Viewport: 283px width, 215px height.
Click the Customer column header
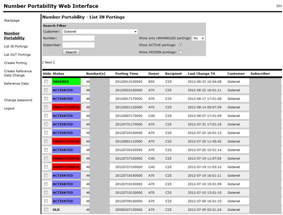236,73
